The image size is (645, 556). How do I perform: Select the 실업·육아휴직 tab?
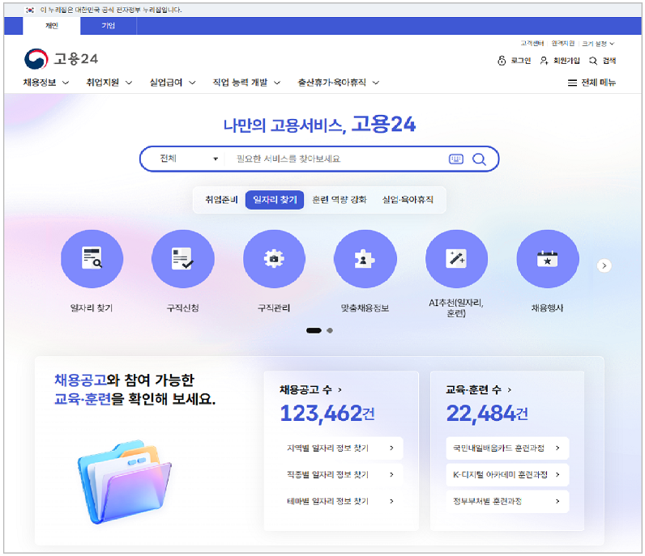(x=408, y=200)
